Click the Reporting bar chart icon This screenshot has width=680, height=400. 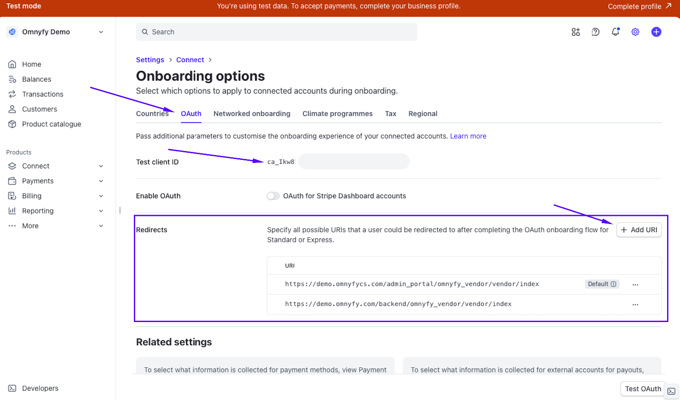coord(12,211)
